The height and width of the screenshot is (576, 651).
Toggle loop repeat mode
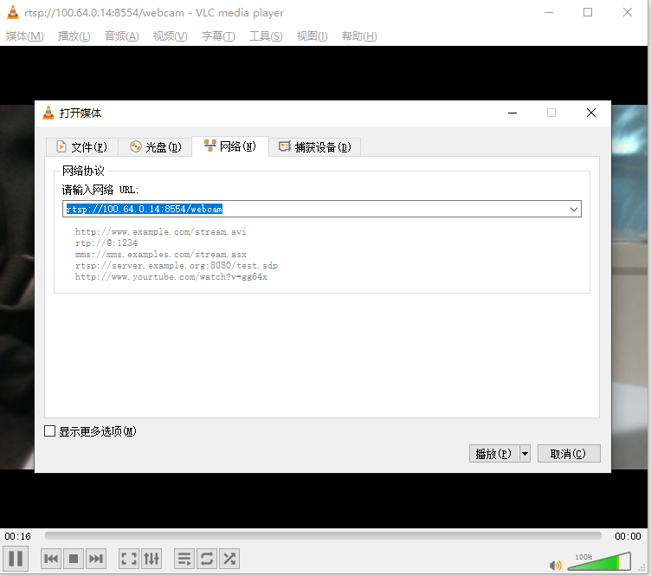pos(207,559)
